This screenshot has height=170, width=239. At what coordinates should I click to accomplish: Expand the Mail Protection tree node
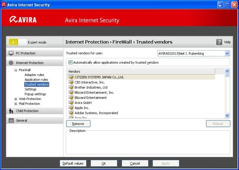(x=16, y=104)
